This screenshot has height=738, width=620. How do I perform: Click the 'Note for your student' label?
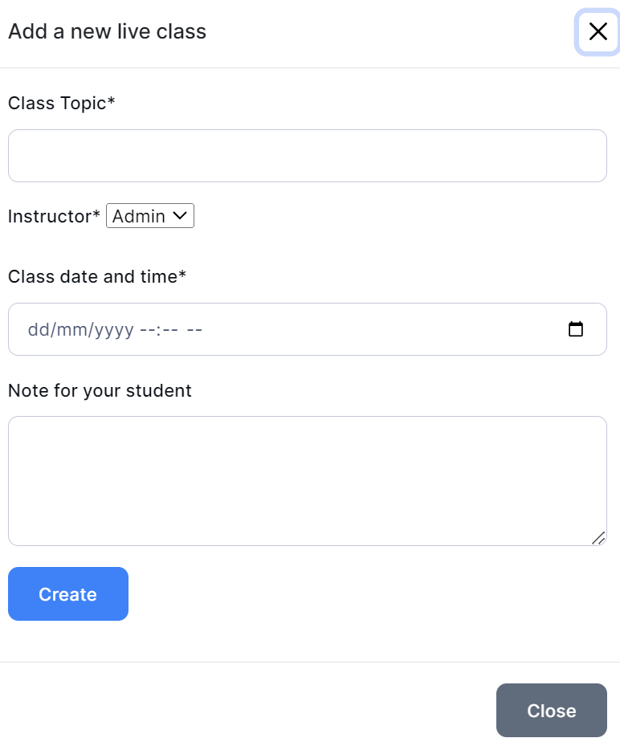click(x=100, y=390)
